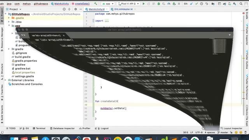
Task: Click the Stop square icon in toolbar
Action: coord(179,3)
